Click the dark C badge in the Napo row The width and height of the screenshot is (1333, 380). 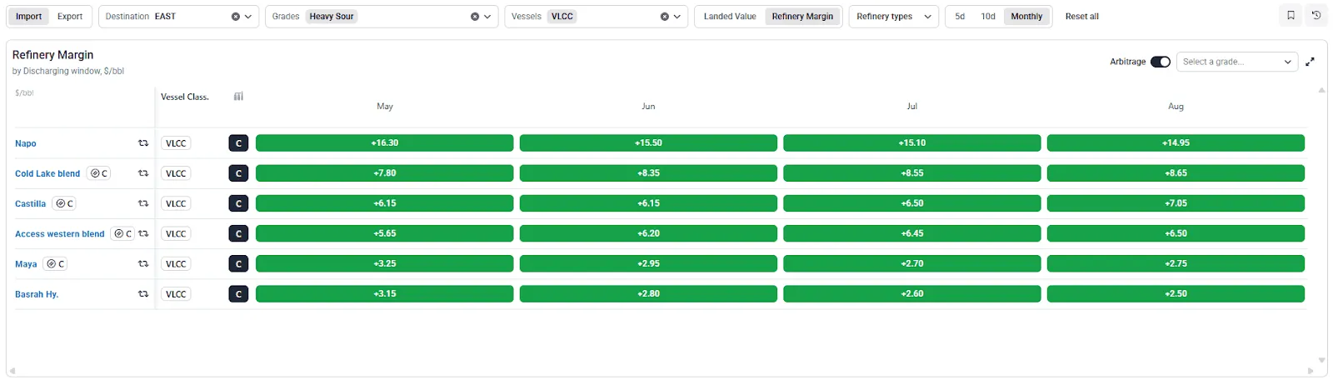point(238,143)
